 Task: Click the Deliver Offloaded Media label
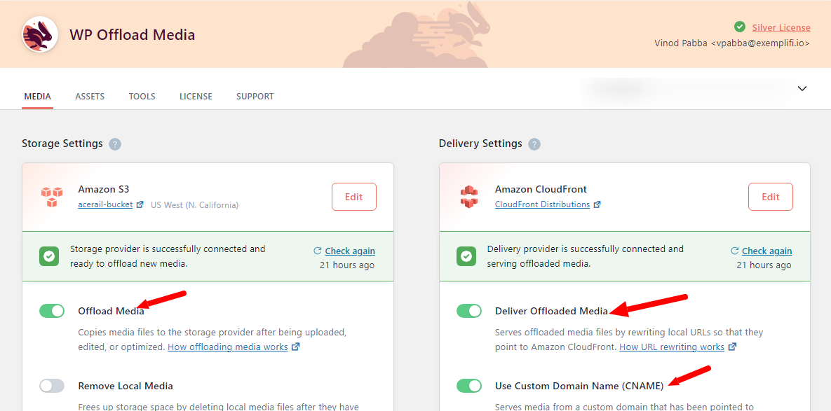tap(551, 311)
